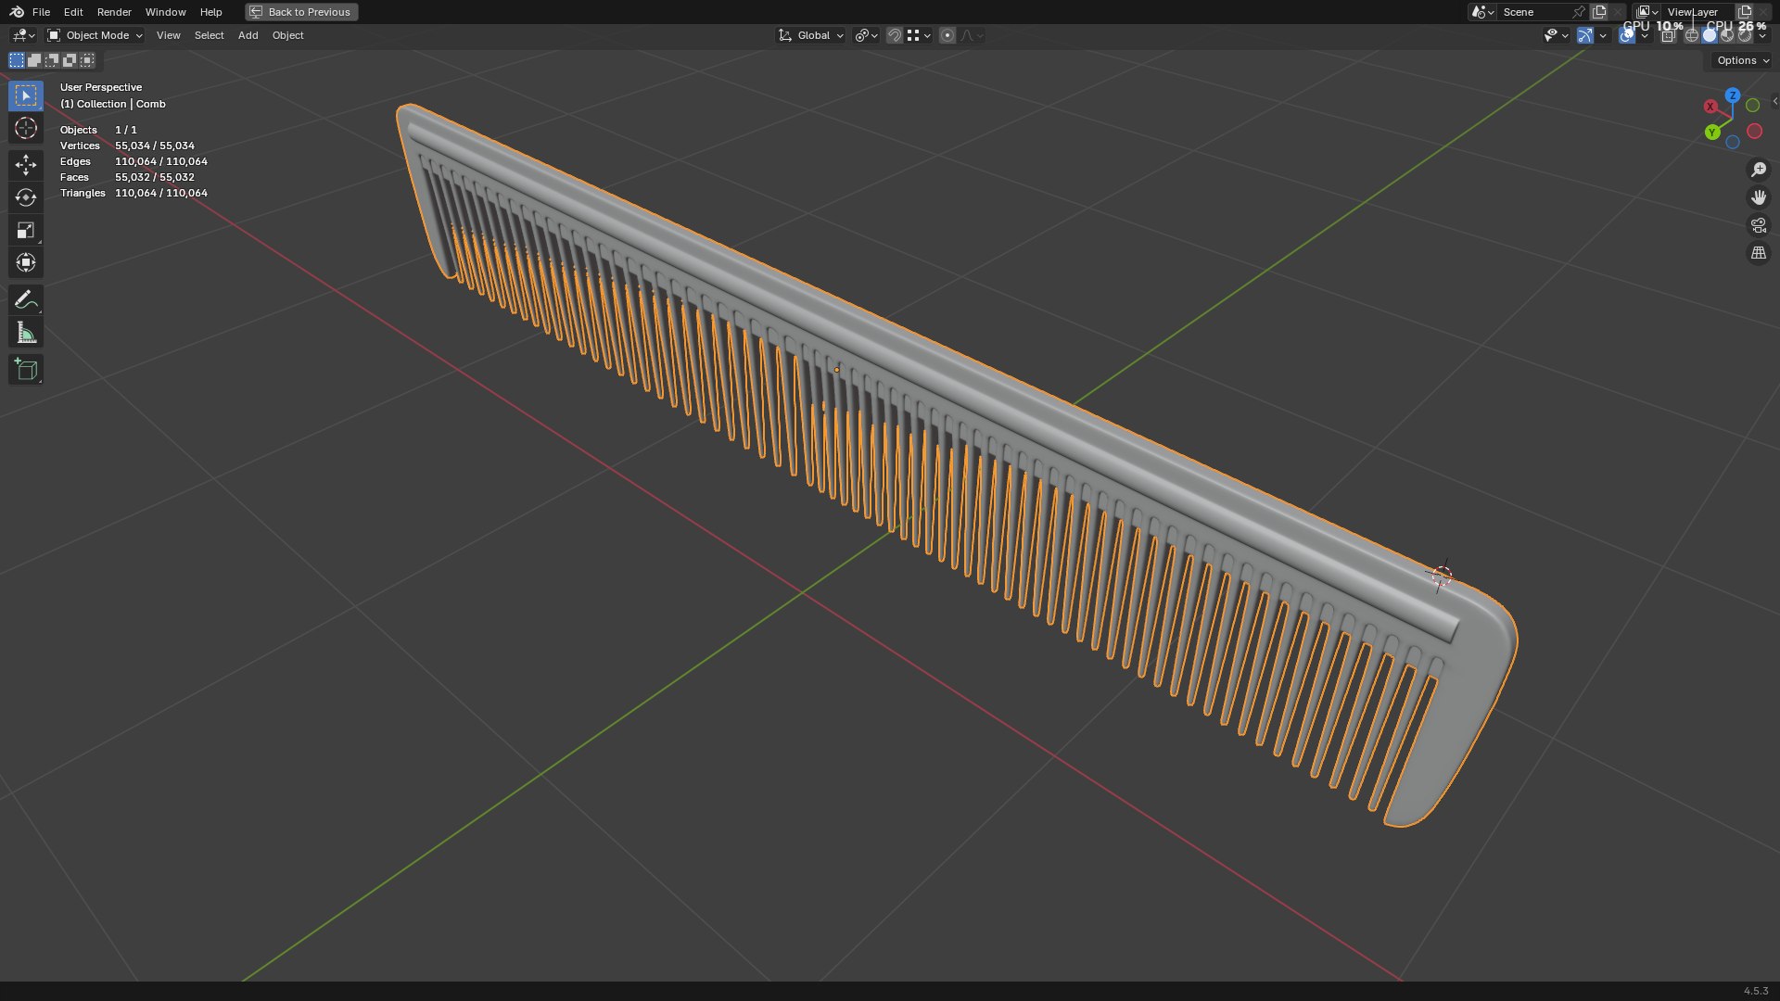This screenshot has width=1780, height=1001.
Task: Switch to Solid shading
Action: click(1710, 35)
